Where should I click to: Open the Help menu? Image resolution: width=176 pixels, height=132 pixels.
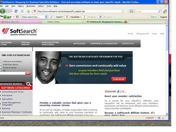pos(55,6)
